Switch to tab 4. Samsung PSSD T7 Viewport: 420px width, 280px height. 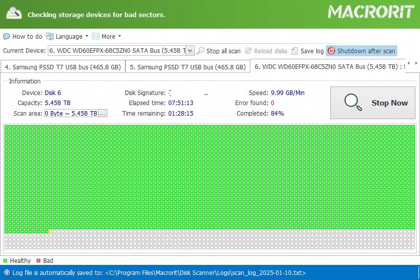click(x=63, y=67)
